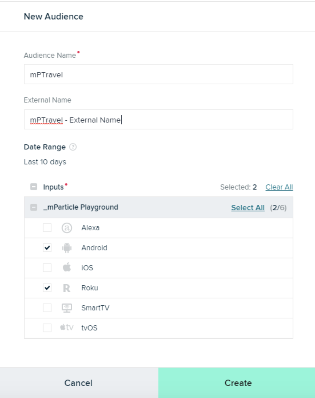Click the Android label text
The width and height of the screenshot is (315, 398).
tap(94, 248)
